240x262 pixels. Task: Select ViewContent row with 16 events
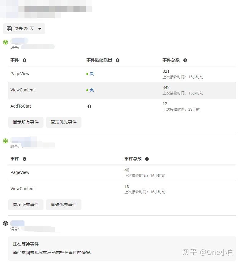[122, 189]
